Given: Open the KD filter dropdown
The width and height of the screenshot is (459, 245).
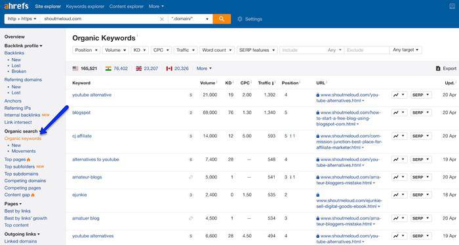Looking at the screenshot, I should (140, 50).
